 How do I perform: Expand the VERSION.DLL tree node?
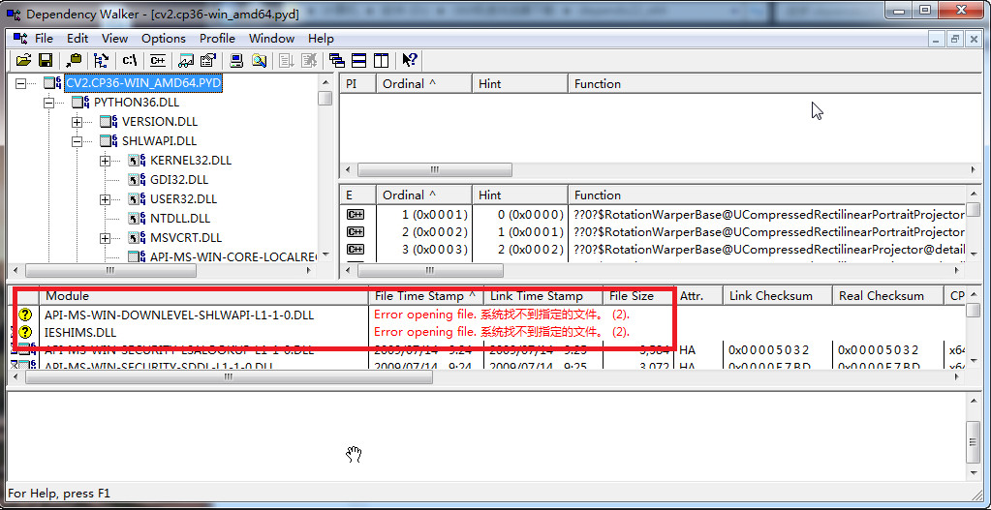[77, 122]
